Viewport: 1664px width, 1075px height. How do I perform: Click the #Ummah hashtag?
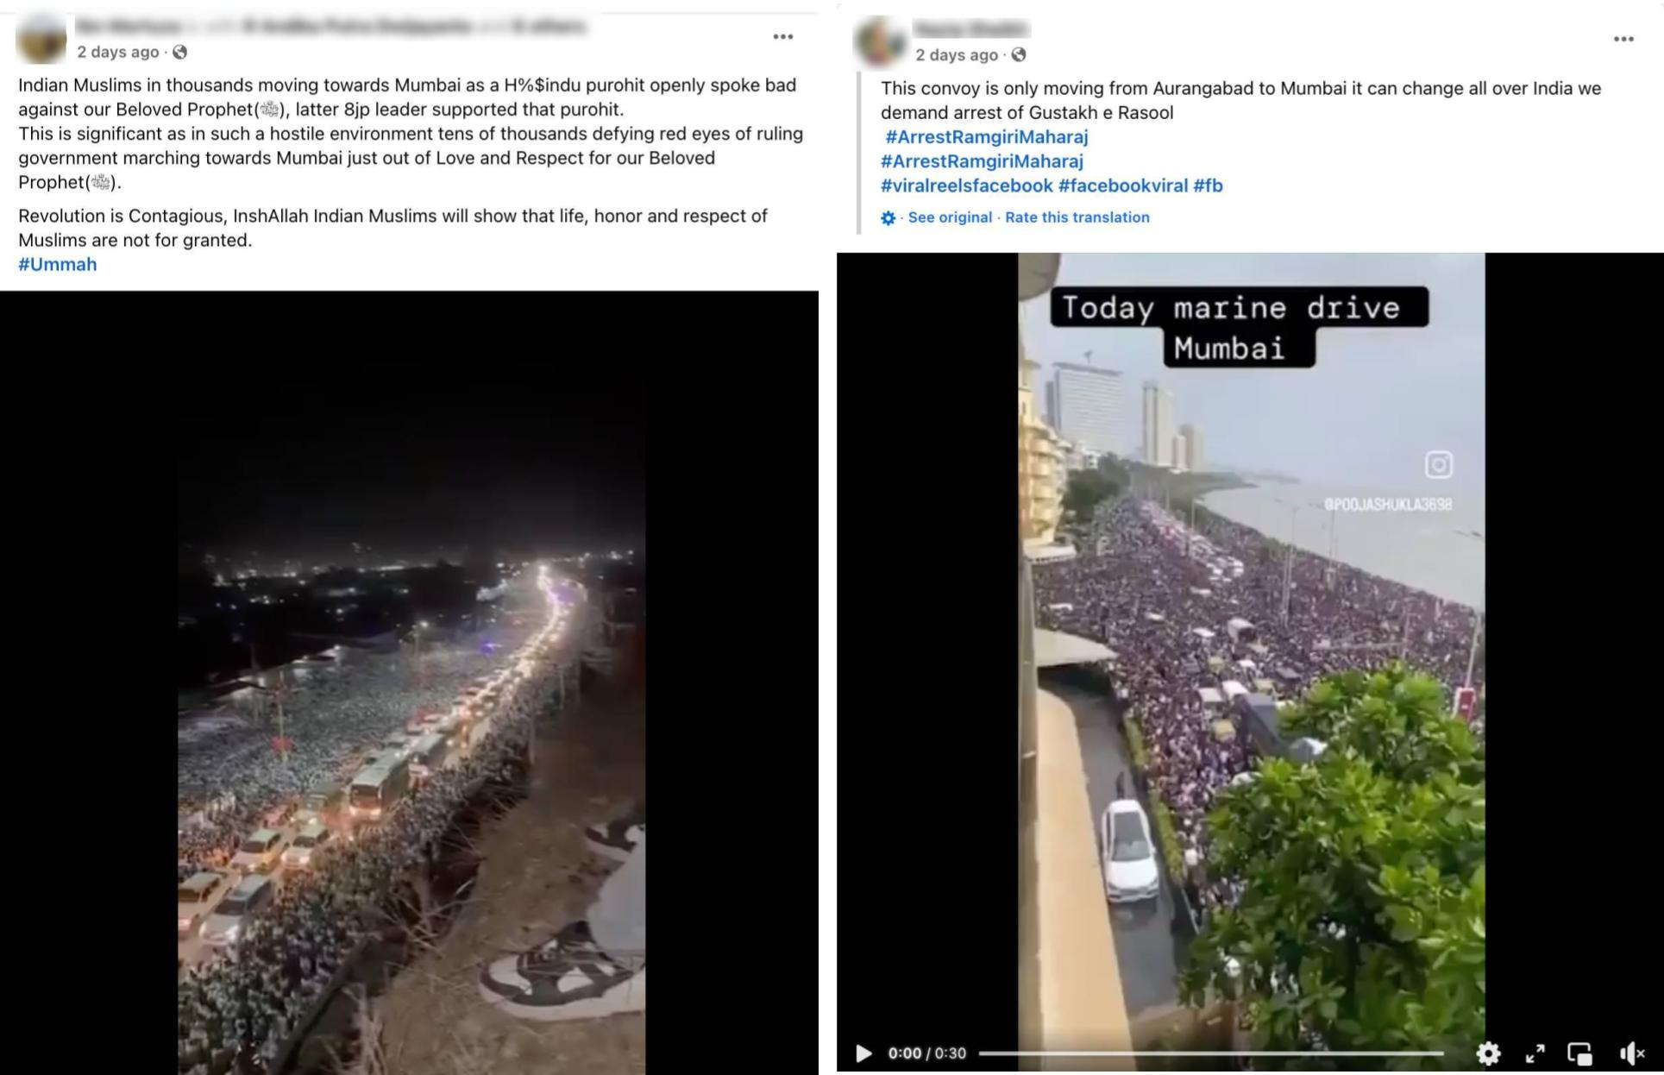coord(58,265)
